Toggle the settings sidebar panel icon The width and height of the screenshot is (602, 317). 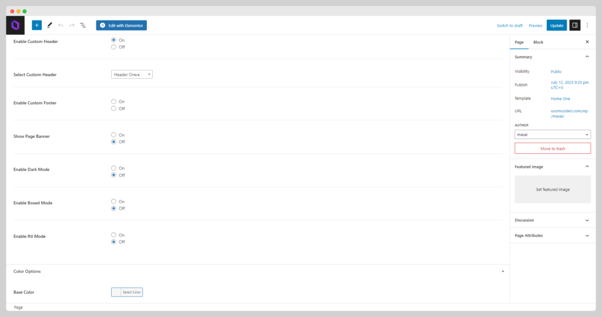tap(575, 25)
